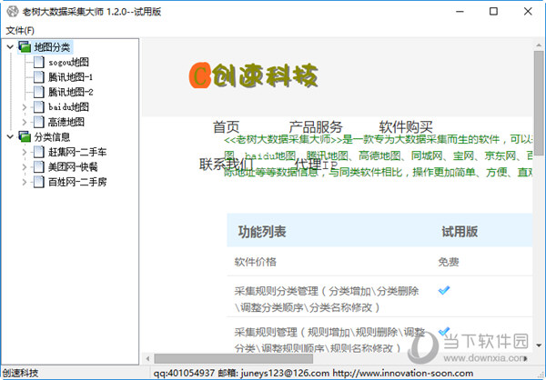Click the app icon in title bar
Viewport: 546px width, 380px height.
(13, 12)
